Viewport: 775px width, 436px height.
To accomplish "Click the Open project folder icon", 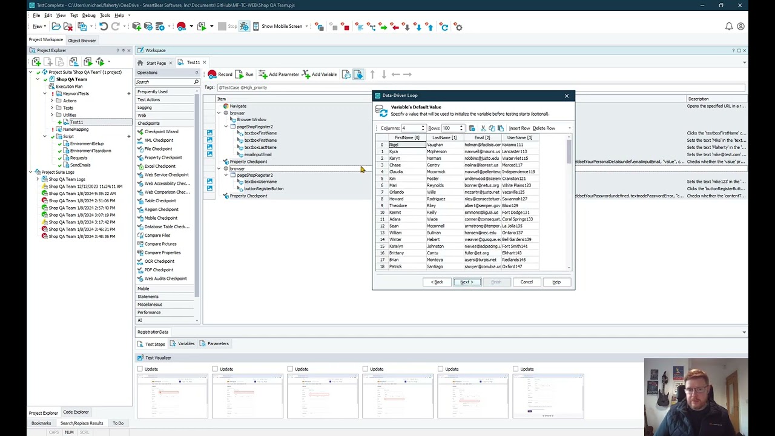I will coord(56,27).
